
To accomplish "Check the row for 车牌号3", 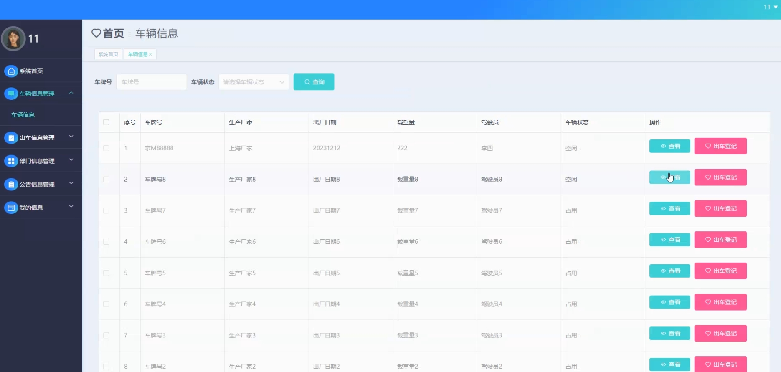I will click(x=106, y=335).
